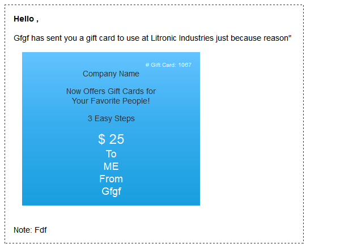Click the blue gift card image

(111, 129)
